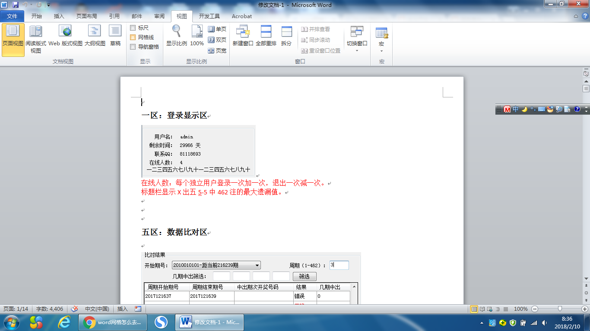This screenshot has width=590, height=331.
Task: Click the macro recording icon in status bar
Action: [x=138, y=309]
